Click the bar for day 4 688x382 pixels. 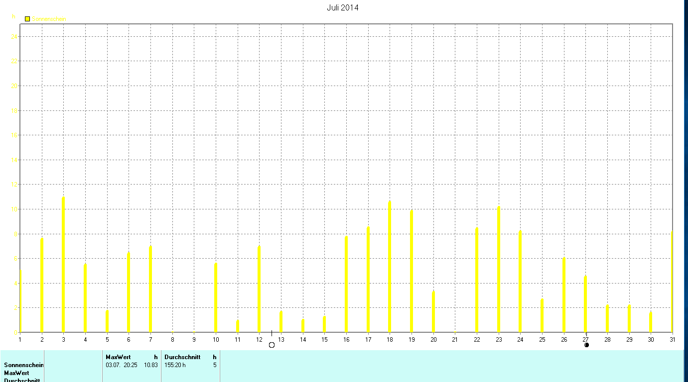click(x=85, y=298)
